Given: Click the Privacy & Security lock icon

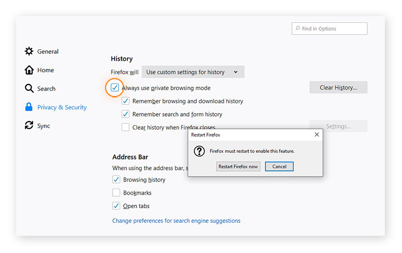Looking at the screenshot, I should (29, 107).
